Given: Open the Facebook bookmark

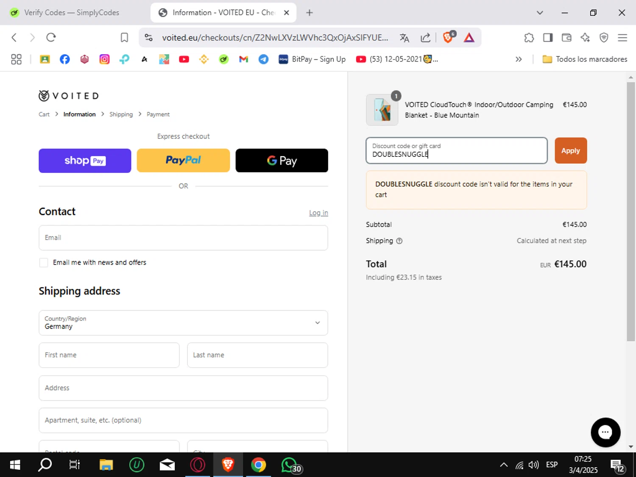Looking at the screenshot, I should click(64, 59).
